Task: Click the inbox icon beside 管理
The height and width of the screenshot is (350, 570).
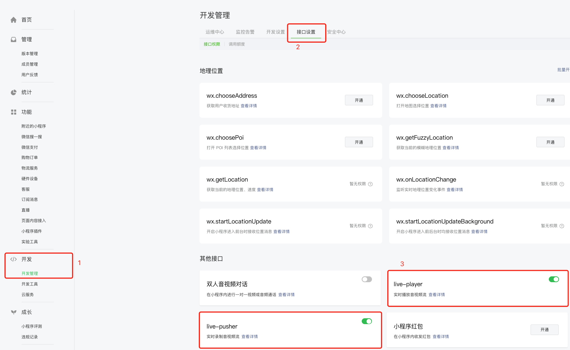Action: point(14,39)
